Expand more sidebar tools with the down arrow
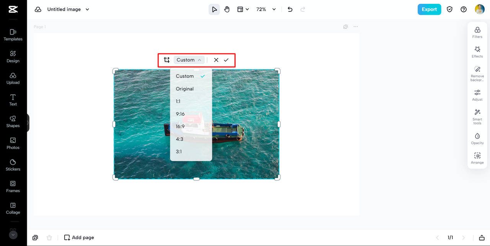Screen dimensions: 490x246 coord(13,235)
